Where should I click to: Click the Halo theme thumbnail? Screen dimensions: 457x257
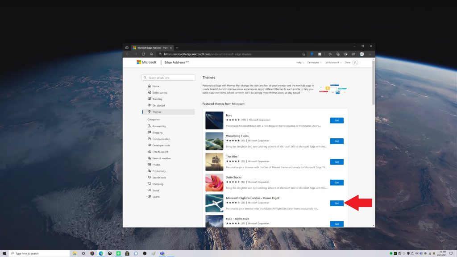[x=214, y=120]
